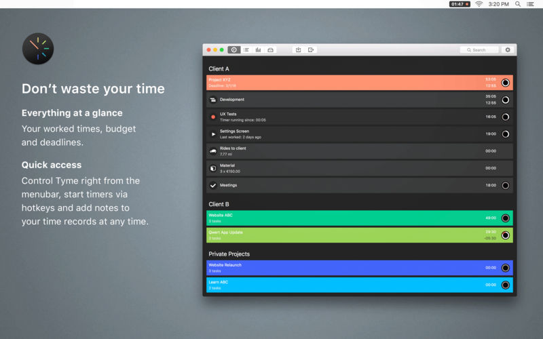Viewport: 543px width, 339px height.
Task: Click the progress circle on Project XYZ
Action: click(x=506, y=83)
